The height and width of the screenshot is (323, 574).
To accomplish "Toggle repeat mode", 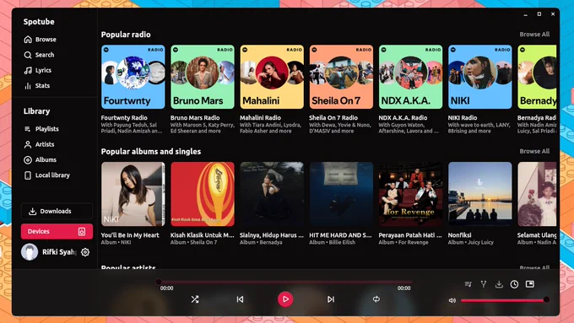I will 376,299.
